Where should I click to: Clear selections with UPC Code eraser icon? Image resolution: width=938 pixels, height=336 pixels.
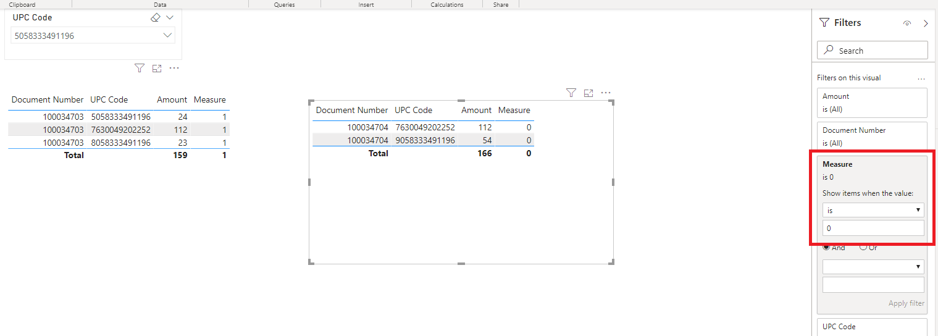(156, 18)
